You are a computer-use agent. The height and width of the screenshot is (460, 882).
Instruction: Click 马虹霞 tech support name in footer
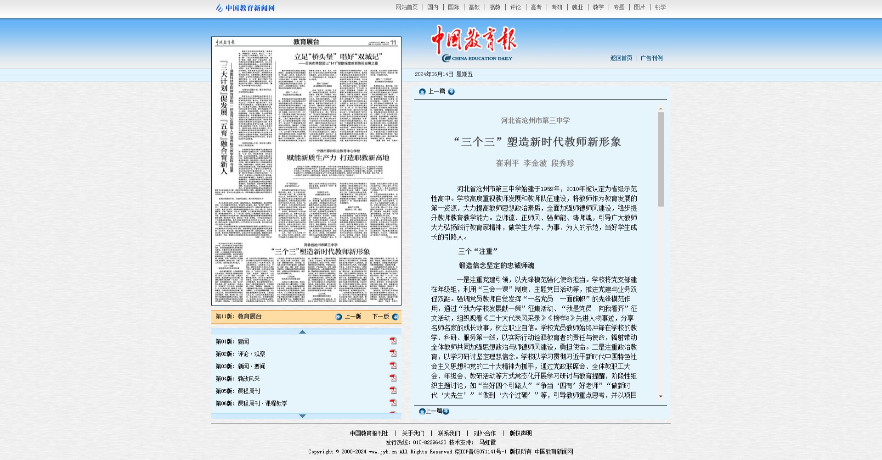[487, 443]
